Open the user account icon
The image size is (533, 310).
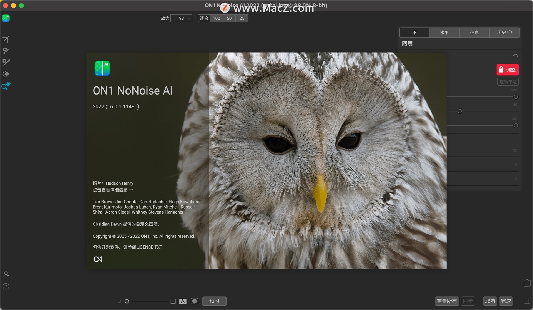(x=6, y=274)
